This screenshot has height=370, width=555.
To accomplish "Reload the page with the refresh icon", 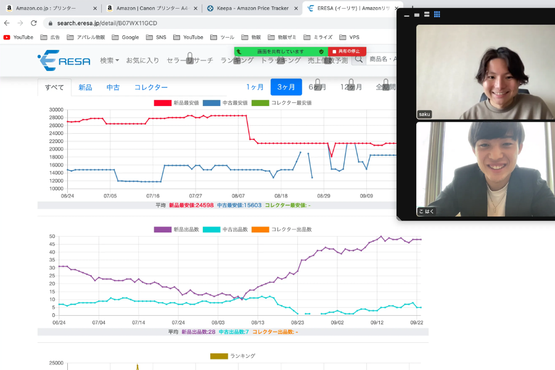I will point(34,23).
